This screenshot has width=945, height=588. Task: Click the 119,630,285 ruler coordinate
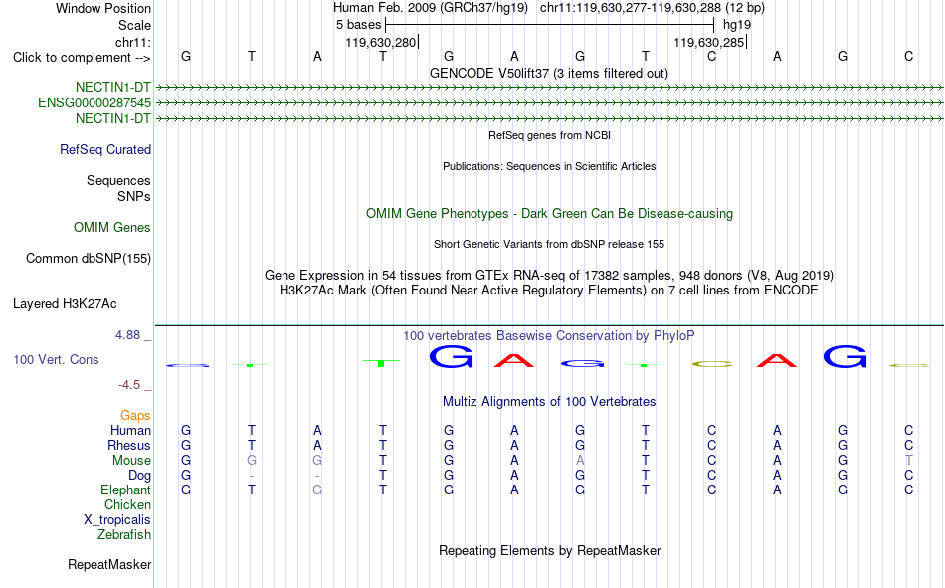[x=708, y=42]
